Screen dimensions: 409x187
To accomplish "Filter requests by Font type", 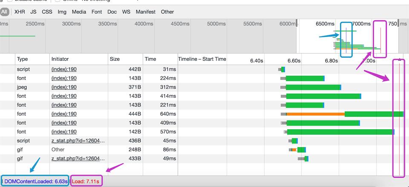I will tap(97, 12).
